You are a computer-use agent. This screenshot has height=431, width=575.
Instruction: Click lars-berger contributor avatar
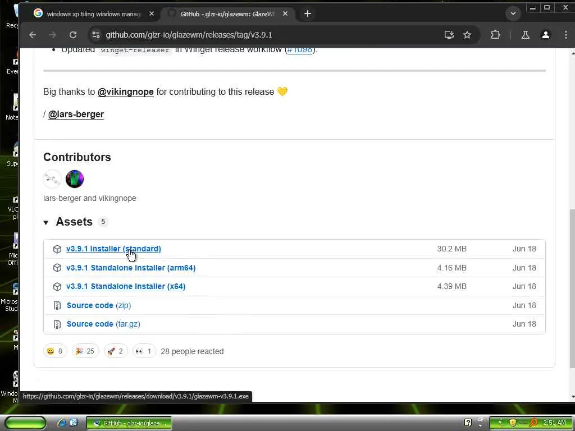[x=52, y=179]
